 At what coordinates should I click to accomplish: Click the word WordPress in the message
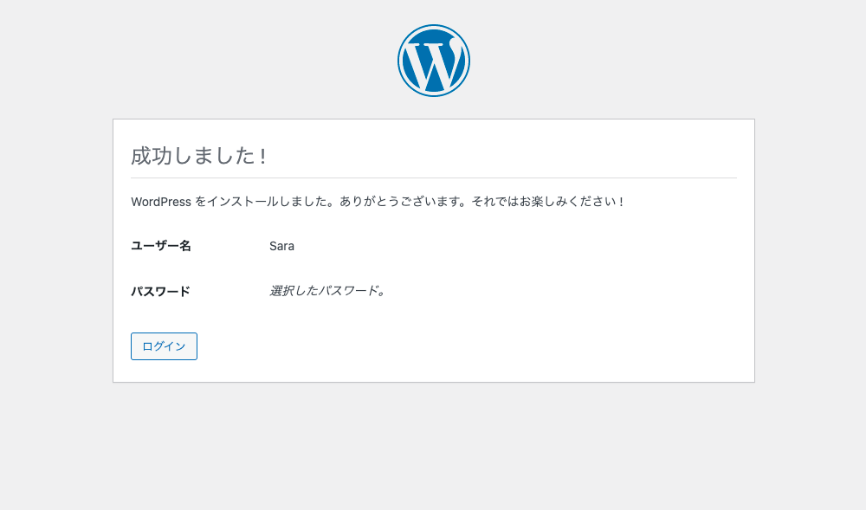[x=161, y=202]
